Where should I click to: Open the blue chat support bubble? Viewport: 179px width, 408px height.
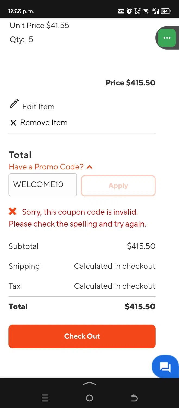(x=165, y=366)
